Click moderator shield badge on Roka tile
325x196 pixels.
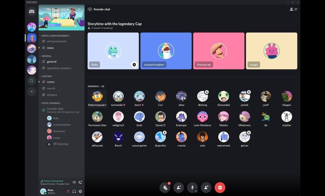pos(134,65)
